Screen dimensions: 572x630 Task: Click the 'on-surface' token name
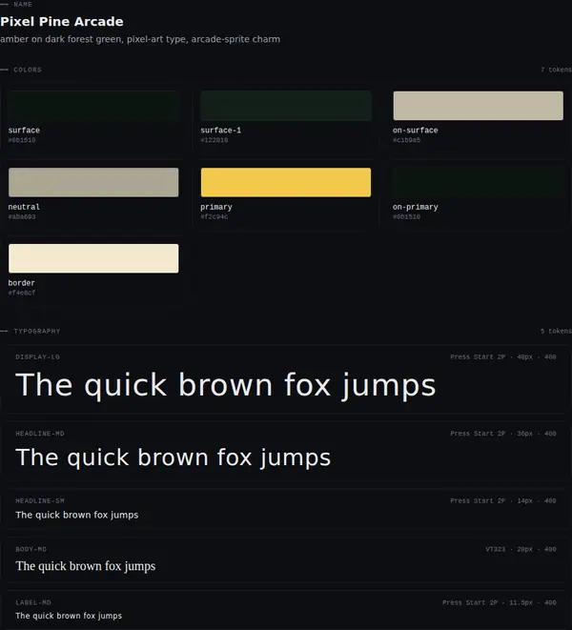tap(416, 131)
